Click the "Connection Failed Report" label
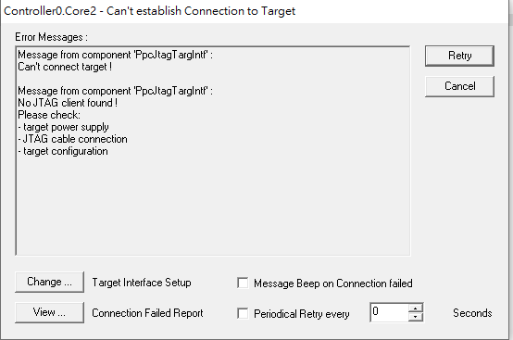Viewport: 513px width, 340px height. pyautogui.click(x=147, y=313)
